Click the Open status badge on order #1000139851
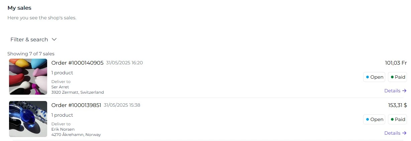Image resolution: width=411 pixels, height=141 pixels. click(374, 119)
